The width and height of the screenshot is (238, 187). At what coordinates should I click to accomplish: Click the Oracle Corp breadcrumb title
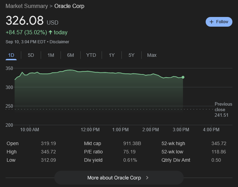click(x=69, y=6)
